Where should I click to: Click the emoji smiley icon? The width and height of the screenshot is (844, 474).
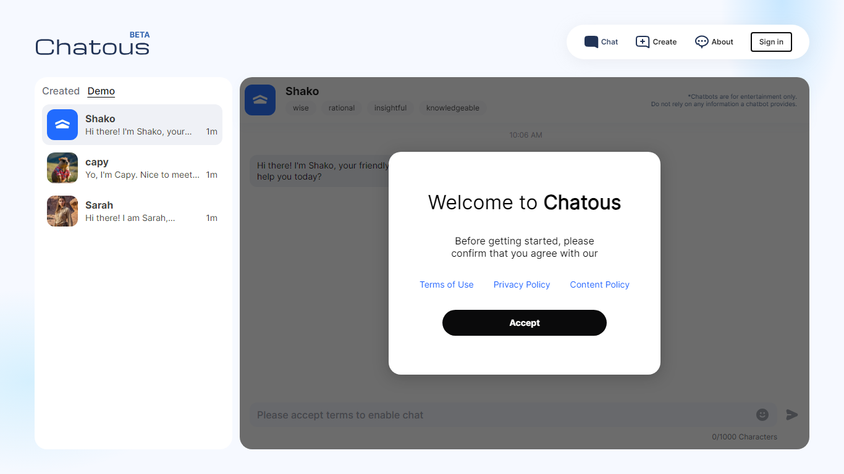click(762, 415)
